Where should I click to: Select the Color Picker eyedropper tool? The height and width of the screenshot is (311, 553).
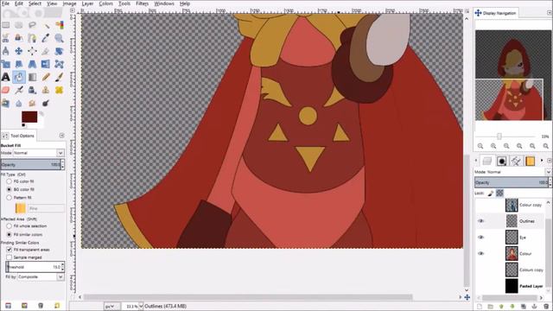click(x=46, y=38)
